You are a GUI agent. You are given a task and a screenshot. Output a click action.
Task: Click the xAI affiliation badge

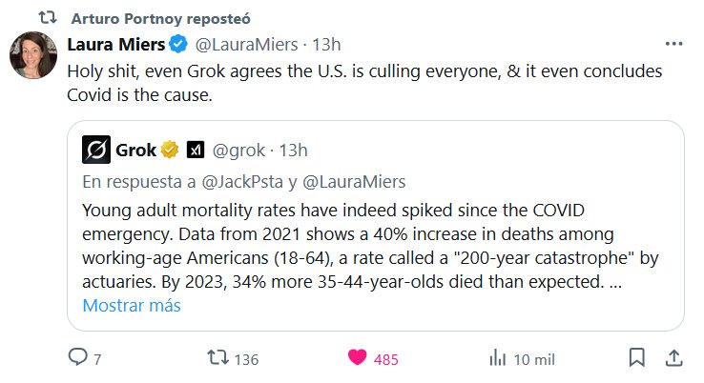click(195, 150)
